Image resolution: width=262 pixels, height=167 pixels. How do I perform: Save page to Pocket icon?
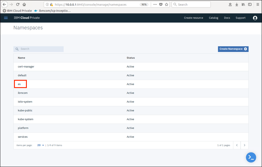161,4
